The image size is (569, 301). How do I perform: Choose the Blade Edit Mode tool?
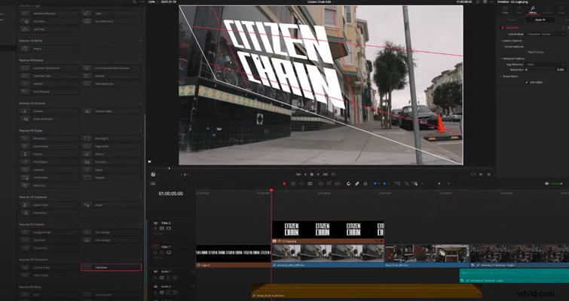(x=310, y=184)
